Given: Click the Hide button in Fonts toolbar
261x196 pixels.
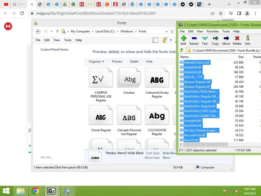Looking at the screenshot, I should [149, 62].
